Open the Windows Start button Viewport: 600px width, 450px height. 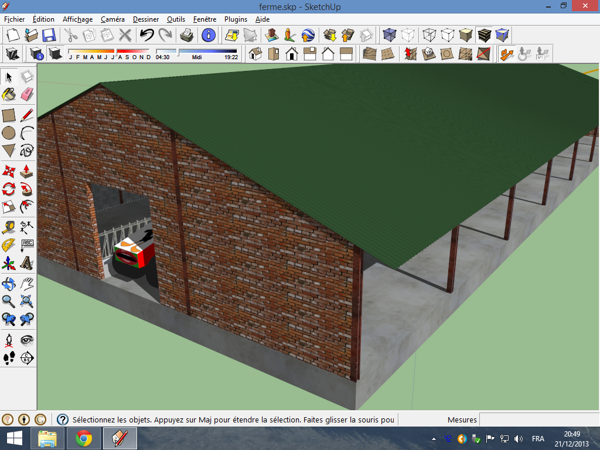(x=15, y=438)
